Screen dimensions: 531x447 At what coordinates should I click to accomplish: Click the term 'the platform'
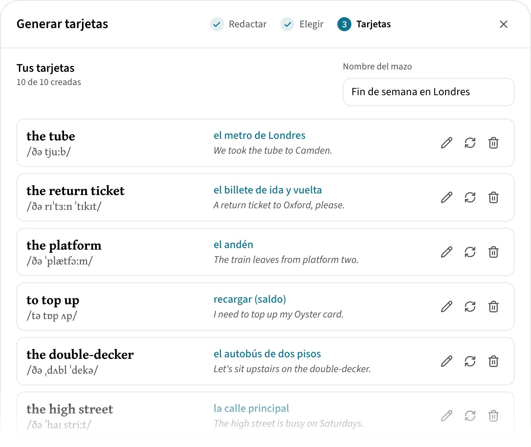[64, 245]
